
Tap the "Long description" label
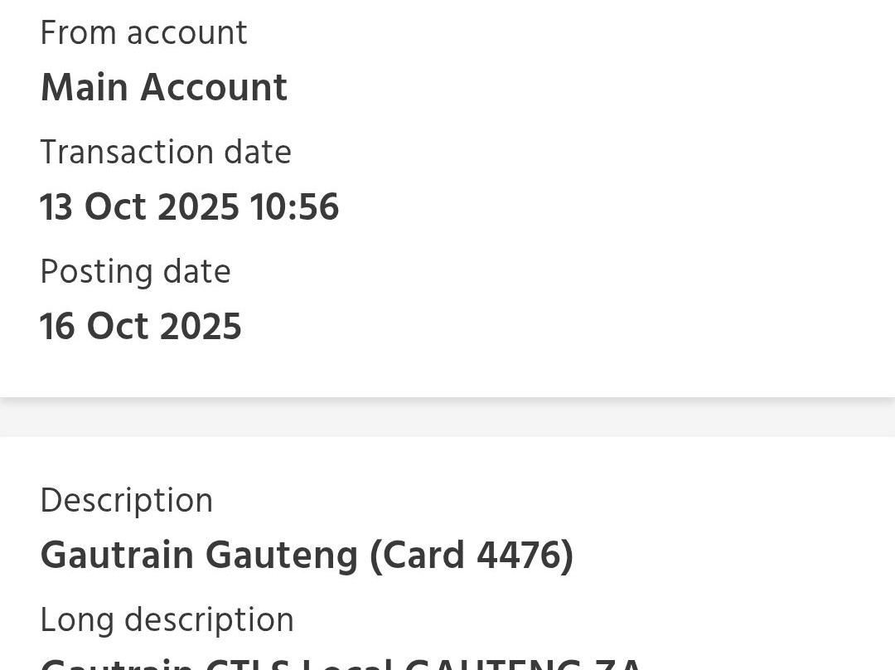(167, 620)
